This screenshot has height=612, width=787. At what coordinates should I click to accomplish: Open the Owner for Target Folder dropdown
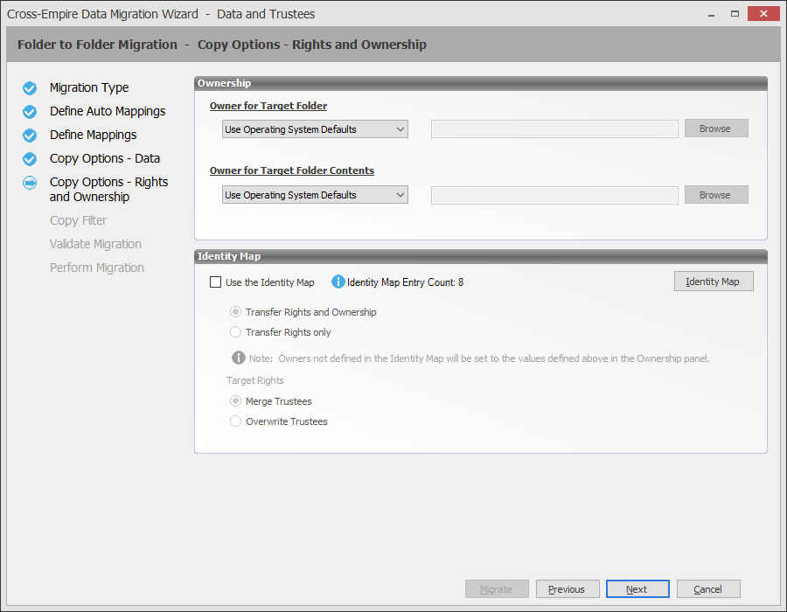(315, 129)
